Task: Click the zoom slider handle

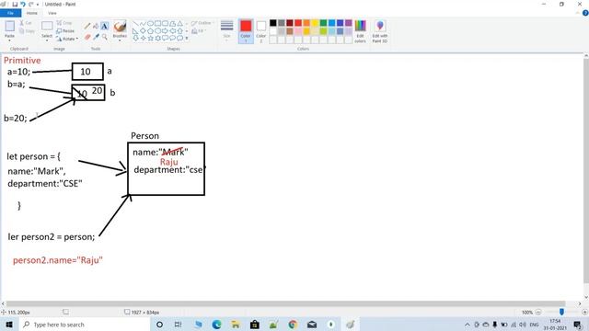Action: [x=561, y=312]
